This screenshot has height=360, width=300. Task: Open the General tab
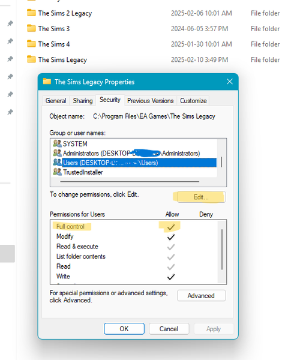56,101
